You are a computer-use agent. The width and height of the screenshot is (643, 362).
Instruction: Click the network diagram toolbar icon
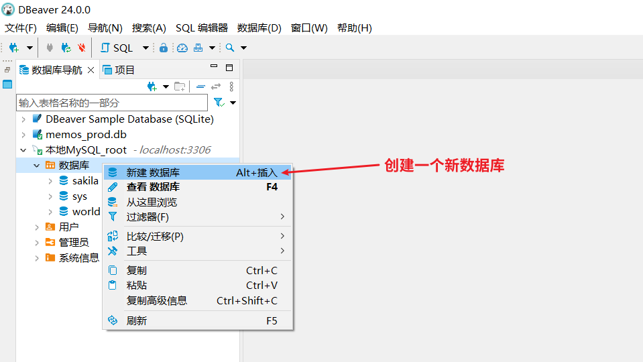coord(198,48)
